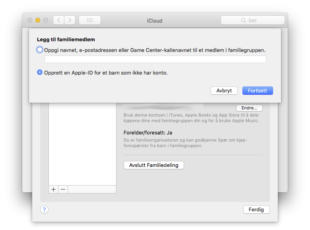This screenshot has width=310, height=230.
Task: Go forward with the right chevron button
Action: coord(70,20)
